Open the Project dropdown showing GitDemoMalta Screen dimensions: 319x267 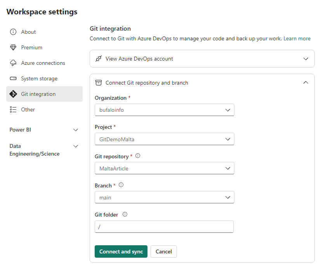click(x=165, y=139)
